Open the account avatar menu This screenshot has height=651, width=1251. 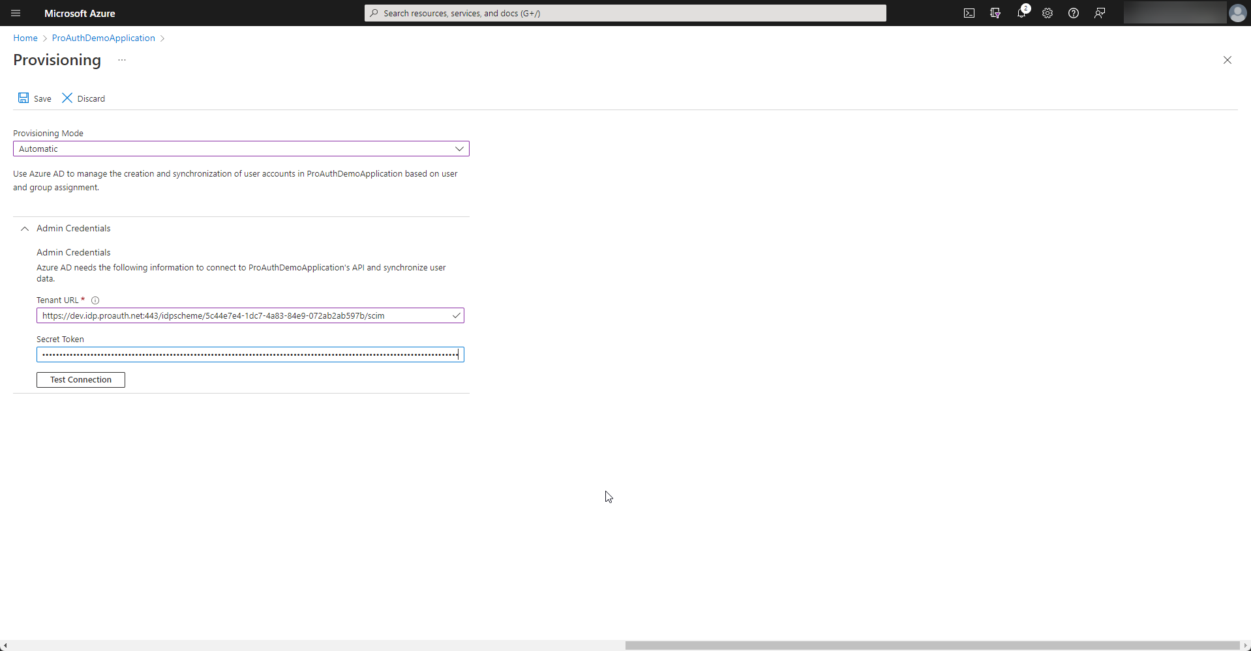(1237, 13)
